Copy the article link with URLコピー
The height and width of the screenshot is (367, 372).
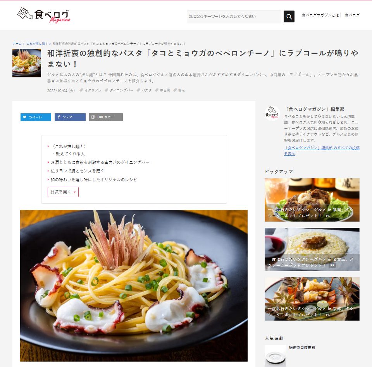click(x=106, y=117)
